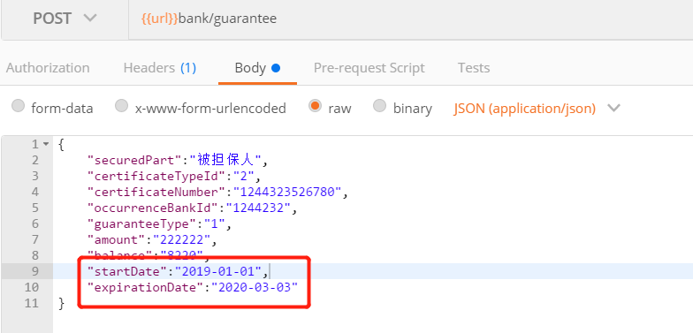
Task: Open the JSON (application/json) content type dropdown
Action: click(x=537, y=108)
